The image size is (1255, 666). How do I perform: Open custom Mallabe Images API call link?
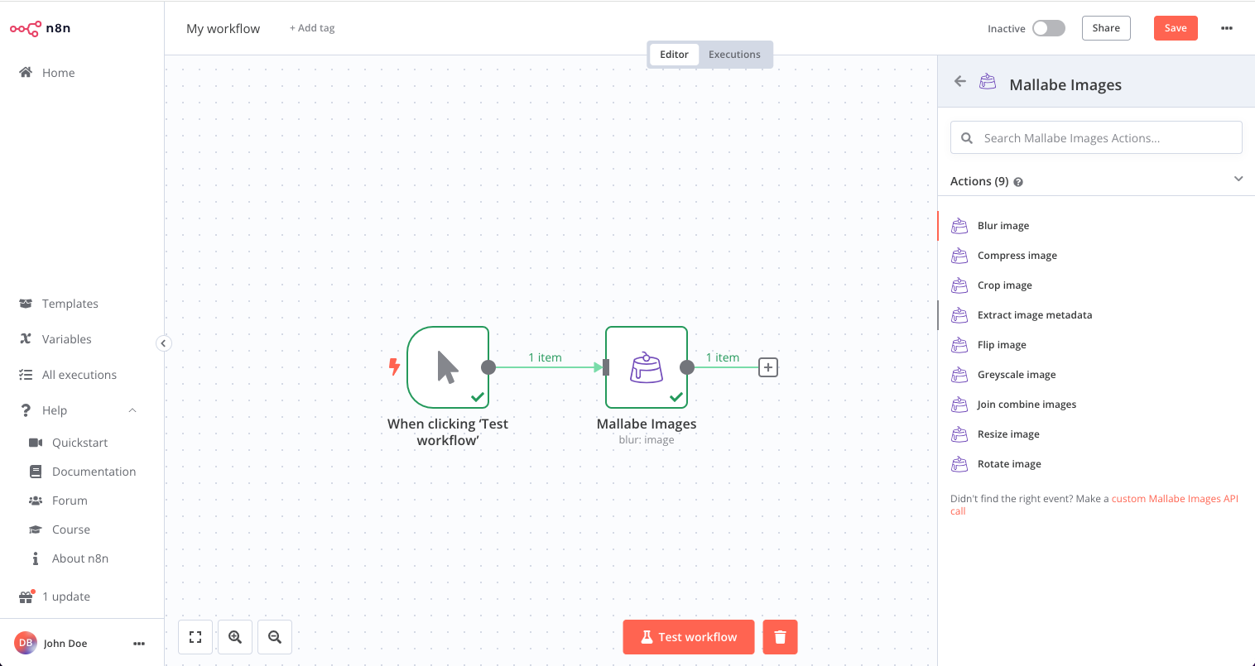click(1174, 499)
